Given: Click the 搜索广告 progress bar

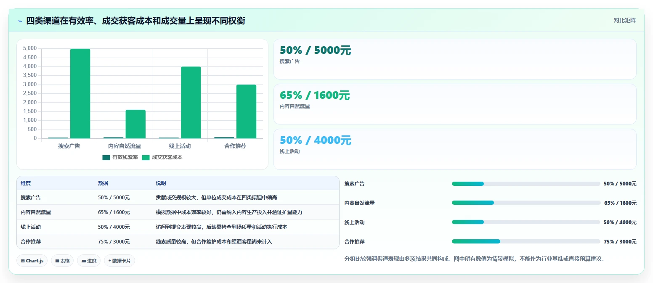Looking at the screenshot, I should click(x=526, y=184).
